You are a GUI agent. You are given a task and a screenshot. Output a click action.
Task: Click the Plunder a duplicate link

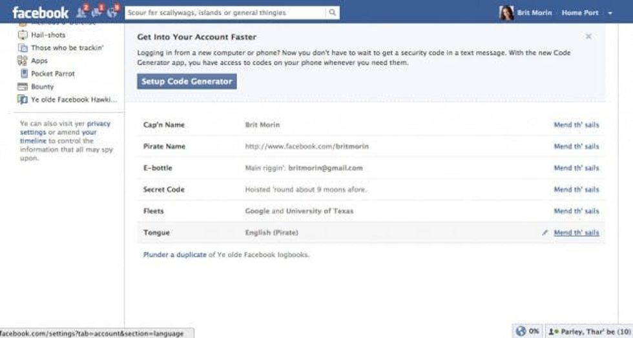[174, 255]
